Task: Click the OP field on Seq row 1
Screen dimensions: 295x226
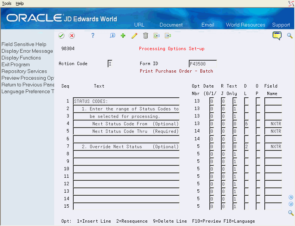Action: [258, 101]
